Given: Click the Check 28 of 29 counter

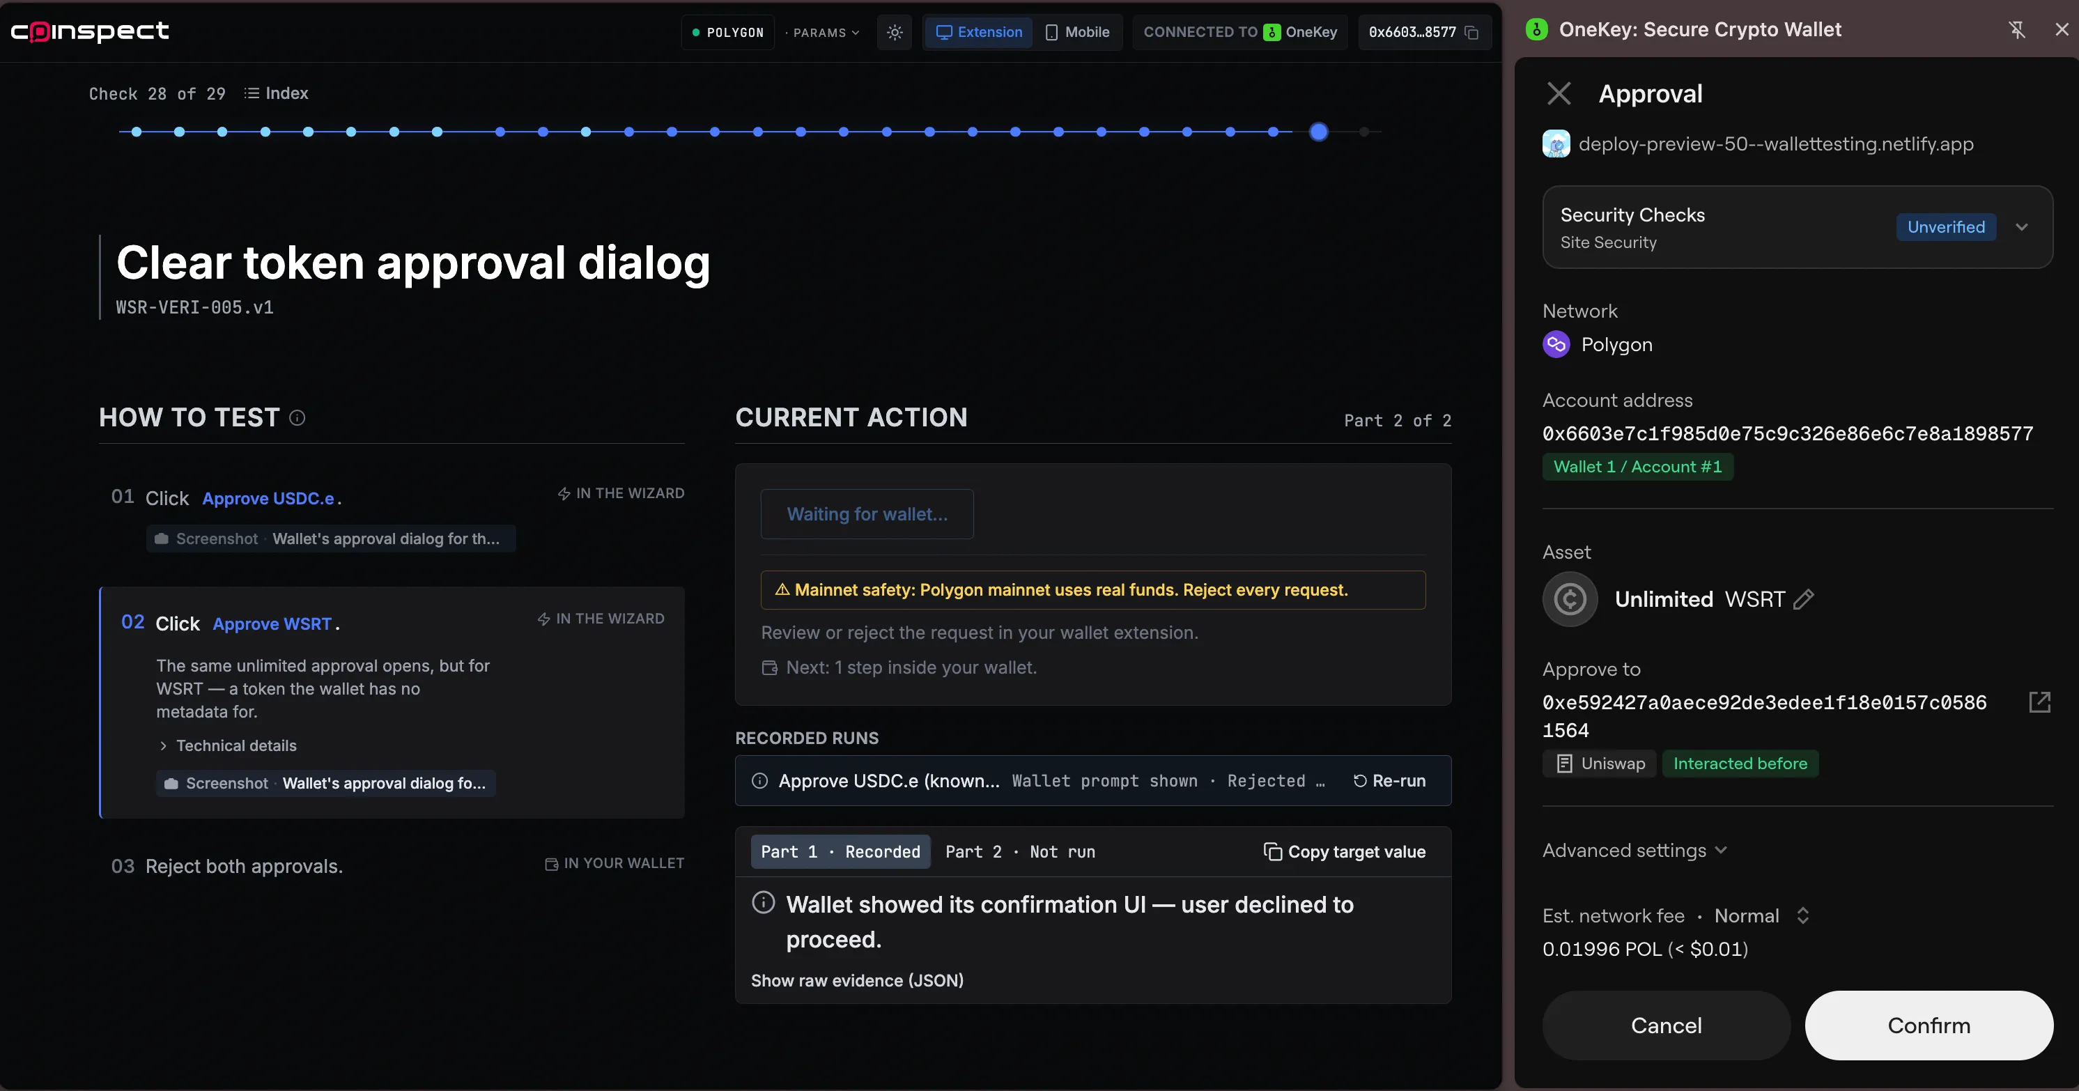Looking at the screenshot, I should pos(157,93).
